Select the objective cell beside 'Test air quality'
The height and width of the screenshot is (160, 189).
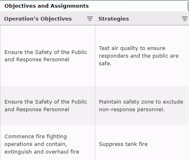[x=48, y=56]
